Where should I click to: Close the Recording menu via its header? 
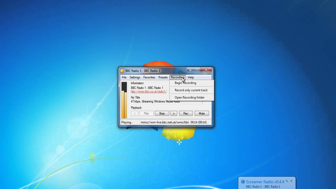pos(178,77)
